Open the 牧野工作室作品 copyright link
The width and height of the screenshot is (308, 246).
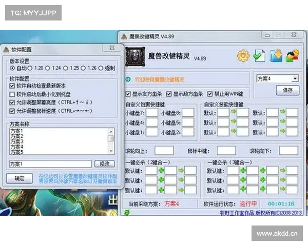click(261, 213)
